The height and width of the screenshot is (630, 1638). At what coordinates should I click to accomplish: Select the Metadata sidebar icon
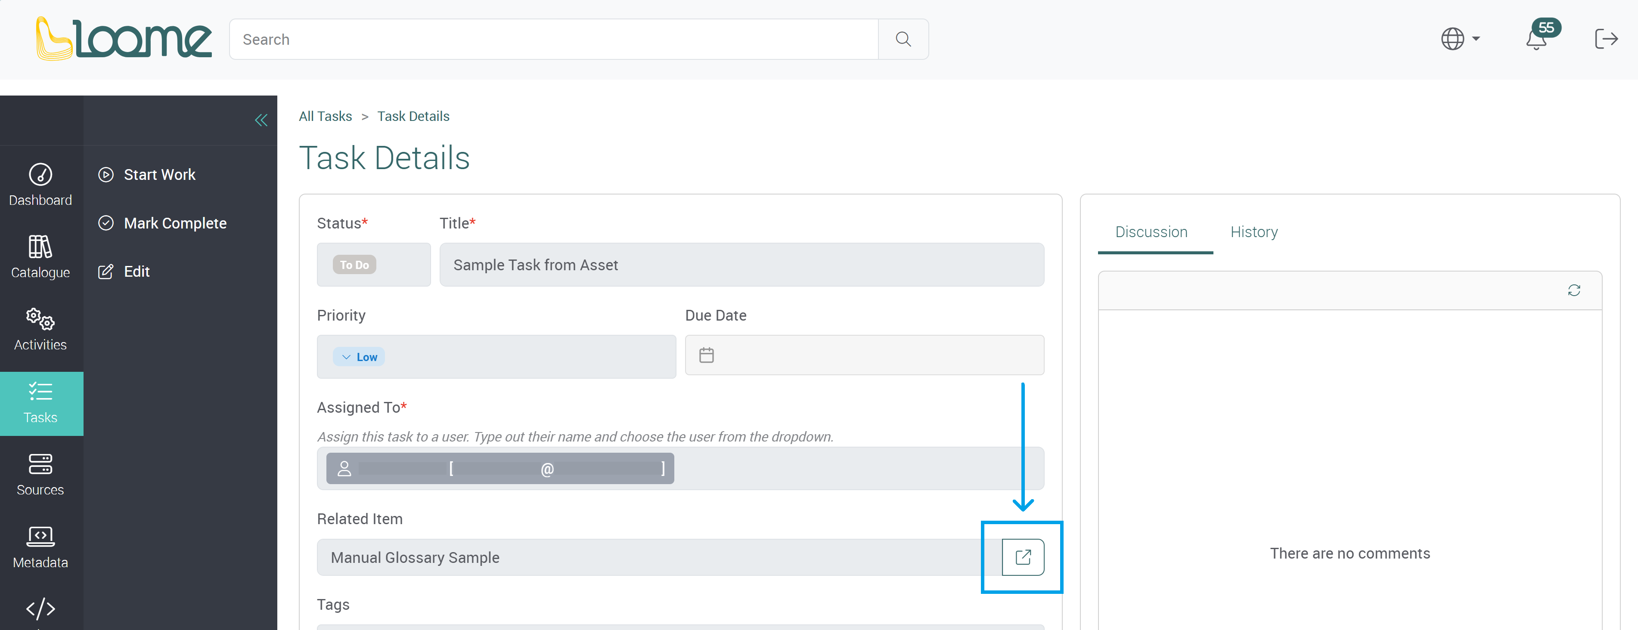(x=40, y=547)
